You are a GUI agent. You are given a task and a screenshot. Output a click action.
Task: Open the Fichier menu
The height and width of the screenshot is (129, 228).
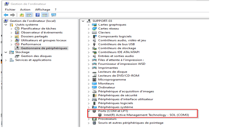coord(10,10)
